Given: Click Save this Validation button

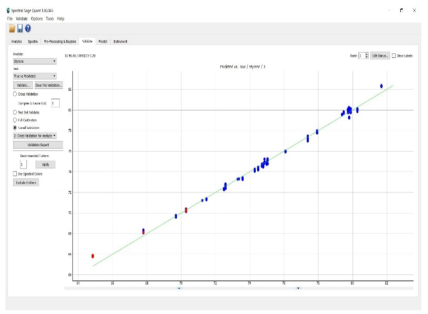Looking at the screenshot, I should pos(49,85).
